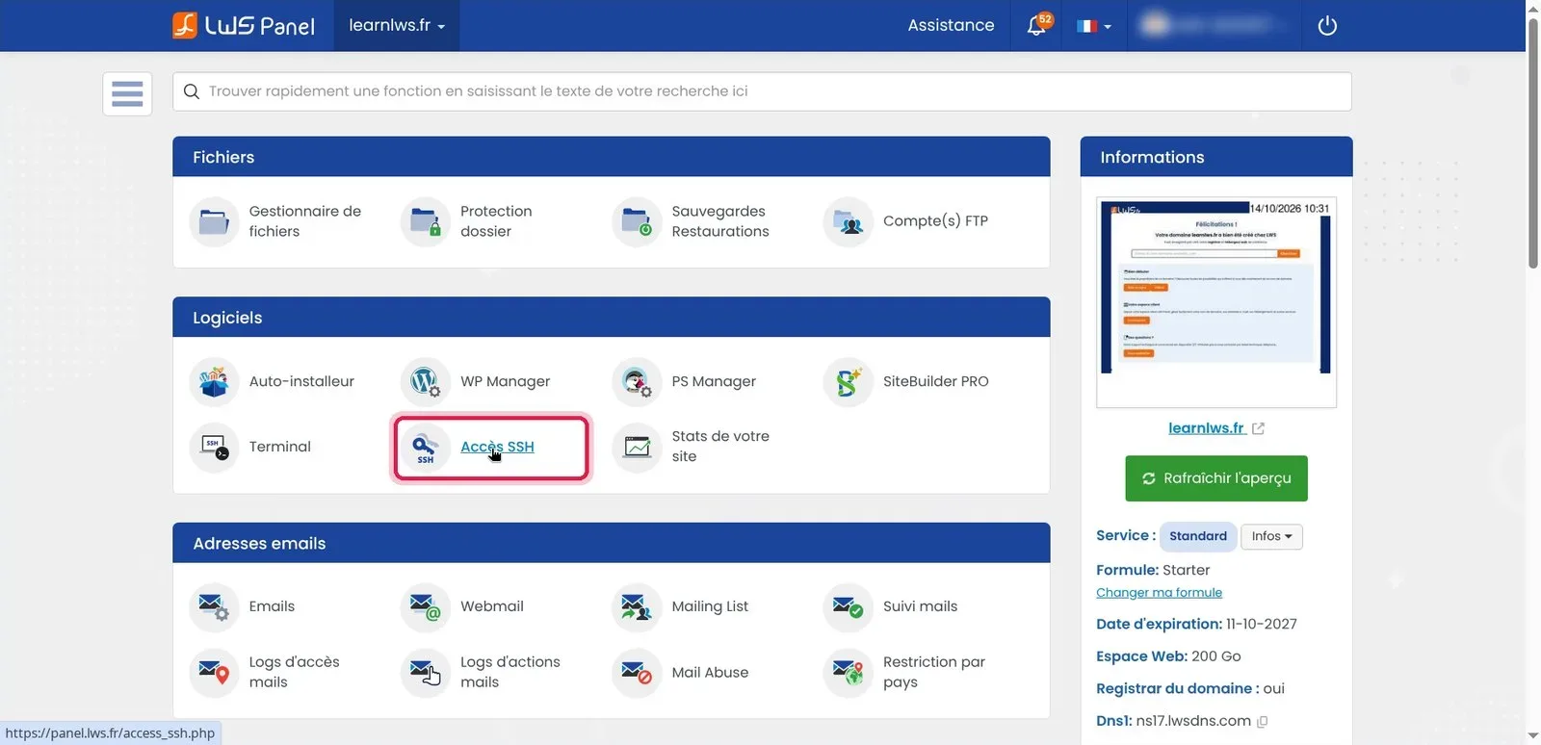Open the Stats de votre site icon

click(x=637, y=447)
